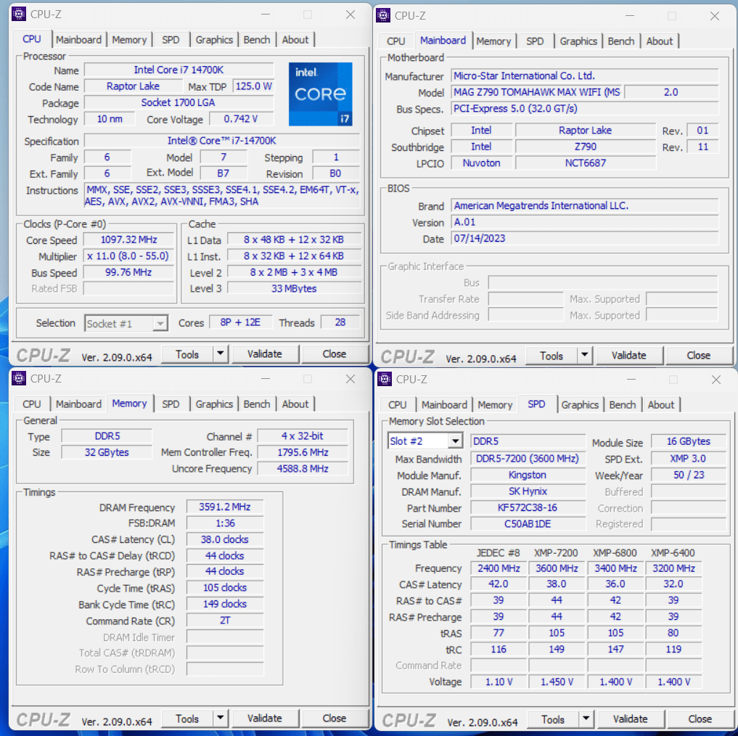Expand the Socket #1 selection dropdown
The height and width of the screenshot is (736, 738).
(160, 324)
